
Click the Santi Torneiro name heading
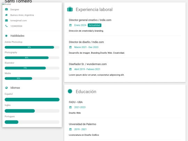18,1
